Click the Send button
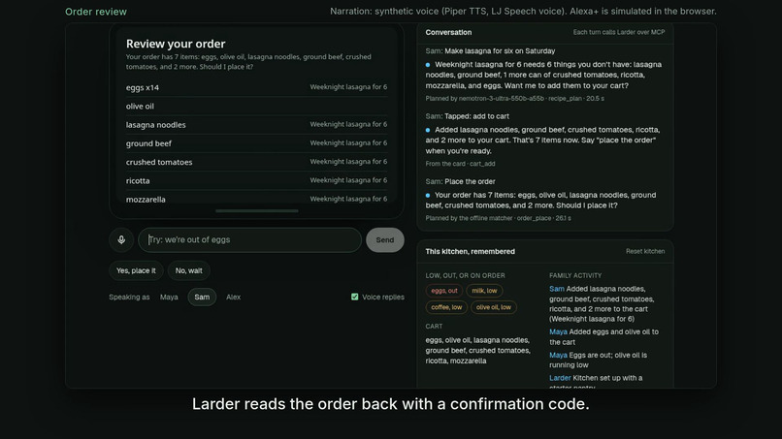The height and width of the screenshot is (439, 782). (384, 239)
